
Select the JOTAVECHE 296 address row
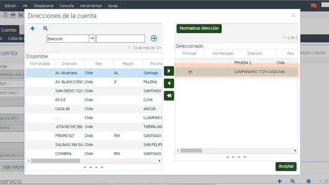coord(94,127)
